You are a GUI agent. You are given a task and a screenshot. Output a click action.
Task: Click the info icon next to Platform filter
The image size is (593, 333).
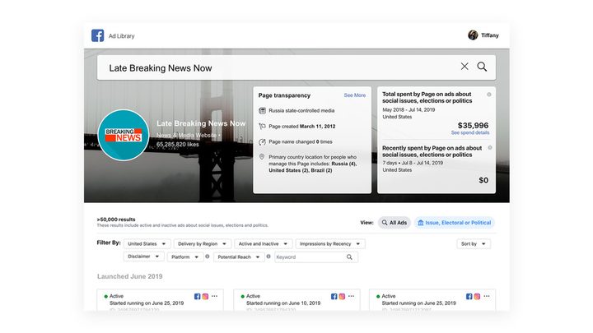(207, 257)
